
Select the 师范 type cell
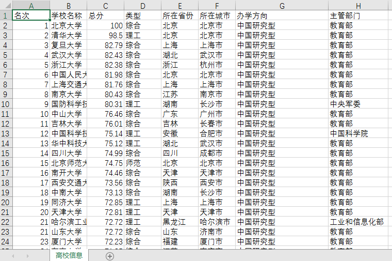[x=142, y=163]
